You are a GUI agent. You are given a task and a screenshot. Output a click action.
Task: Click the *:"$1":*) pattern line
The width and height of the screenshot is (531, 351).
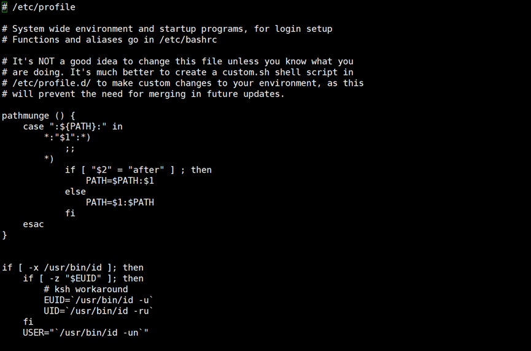[68, 137]
